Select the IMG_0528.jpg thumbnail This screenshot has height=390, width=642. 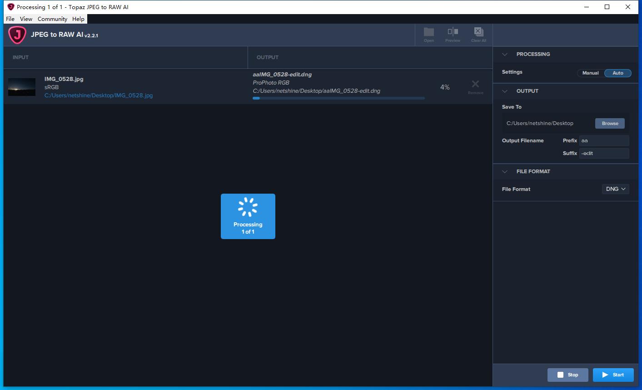pyautogui.click(x=22, y=87)
